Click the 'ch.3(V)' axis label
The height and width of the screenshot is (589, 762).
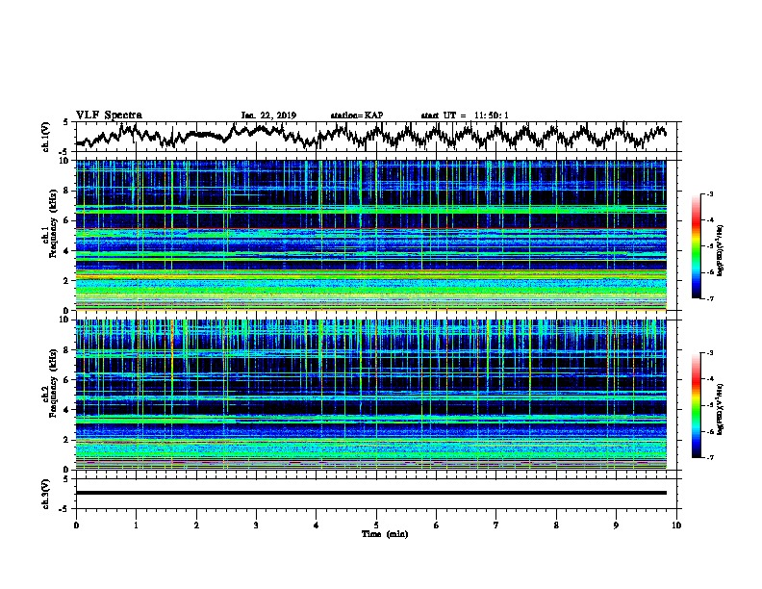[x=45, y=494]
